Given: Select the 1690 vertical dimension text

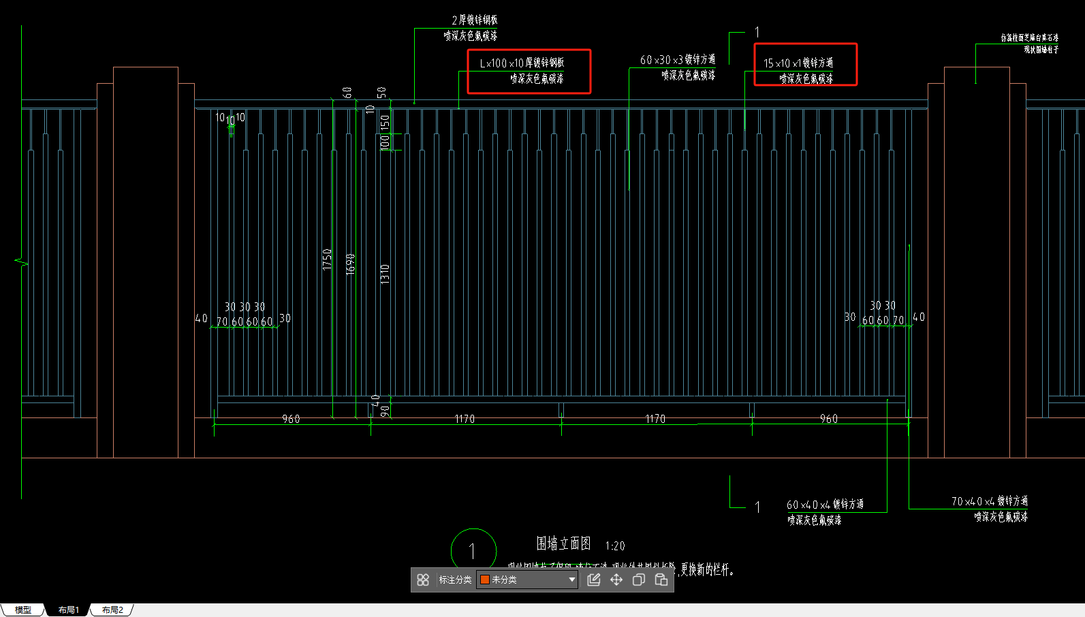Looking at the screenshot, I should pyautogui.click(x=351, y=264).
